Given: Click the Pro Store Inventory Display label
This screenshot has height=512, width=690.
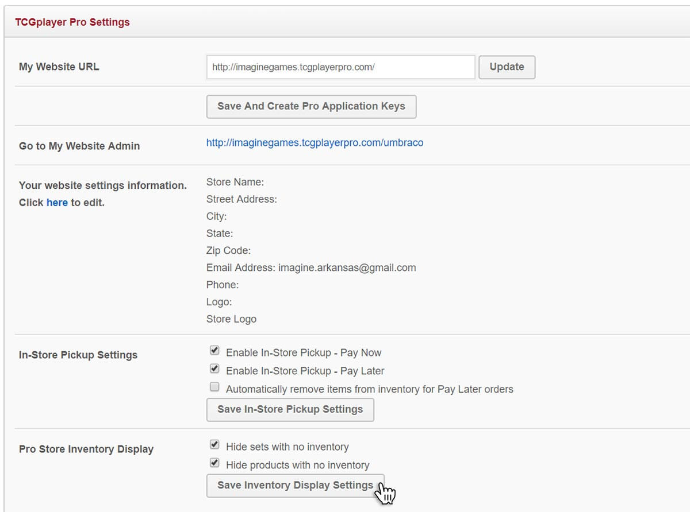Looking at the screenshot, I should 86,449.
